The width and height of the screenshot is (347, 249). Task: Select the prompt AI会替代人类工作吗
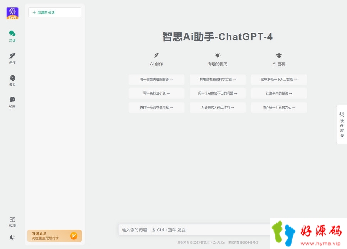coord(217,107)
